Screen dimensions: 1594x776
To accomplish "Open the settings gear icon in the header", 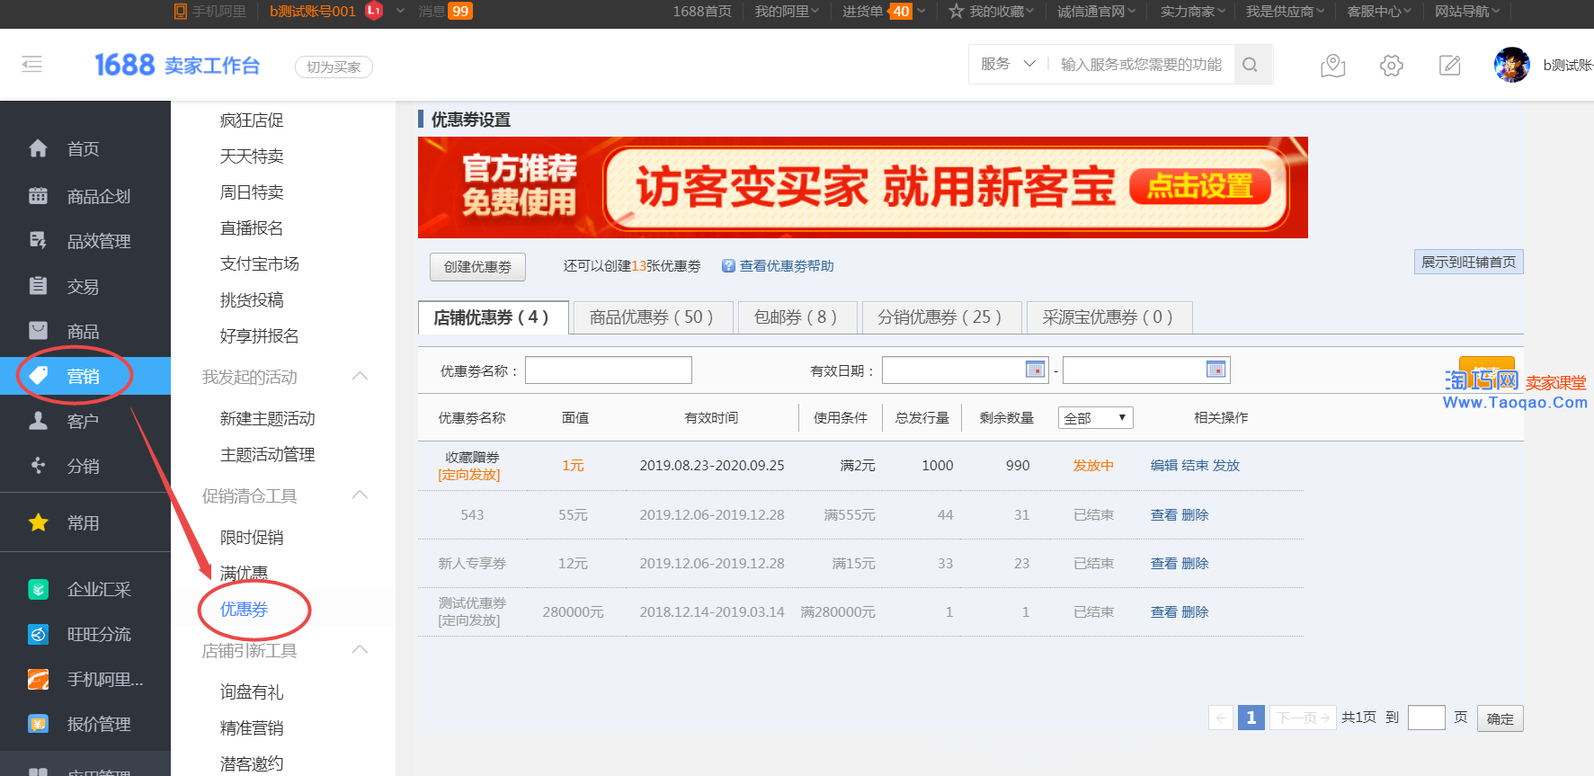I will pyautogui.click(x=1391, y=65).
